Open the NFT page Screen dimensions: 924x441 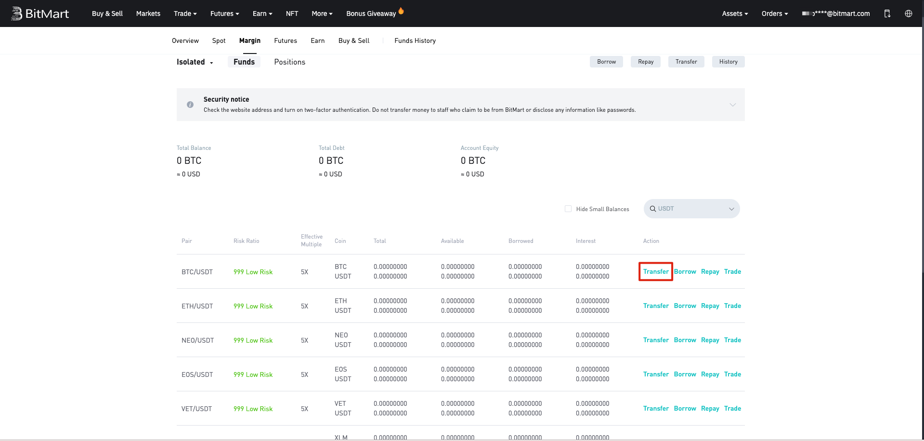(x=292, y=13)
